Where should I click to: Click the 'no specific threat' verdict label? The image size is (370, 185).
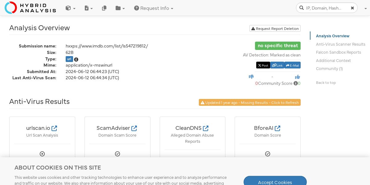pos(278,46)
